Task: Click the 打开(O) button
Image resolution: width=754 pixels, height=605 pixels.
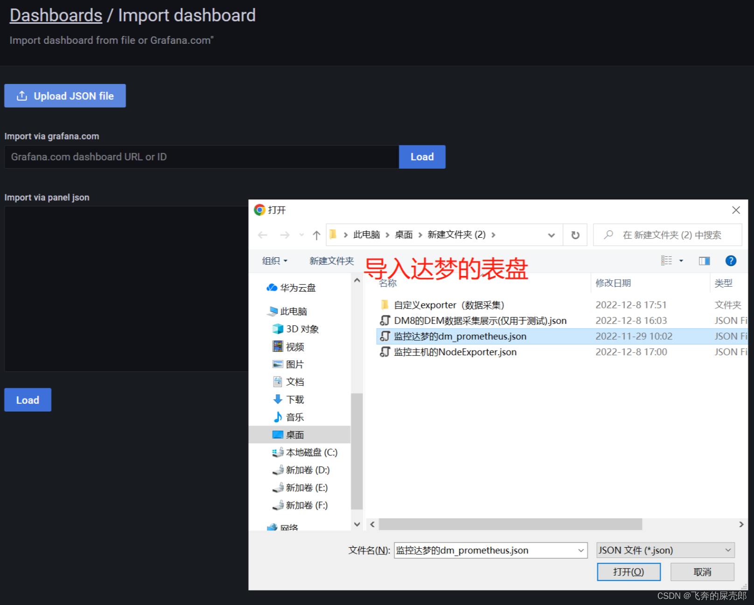Action: (x=628, y=572)
